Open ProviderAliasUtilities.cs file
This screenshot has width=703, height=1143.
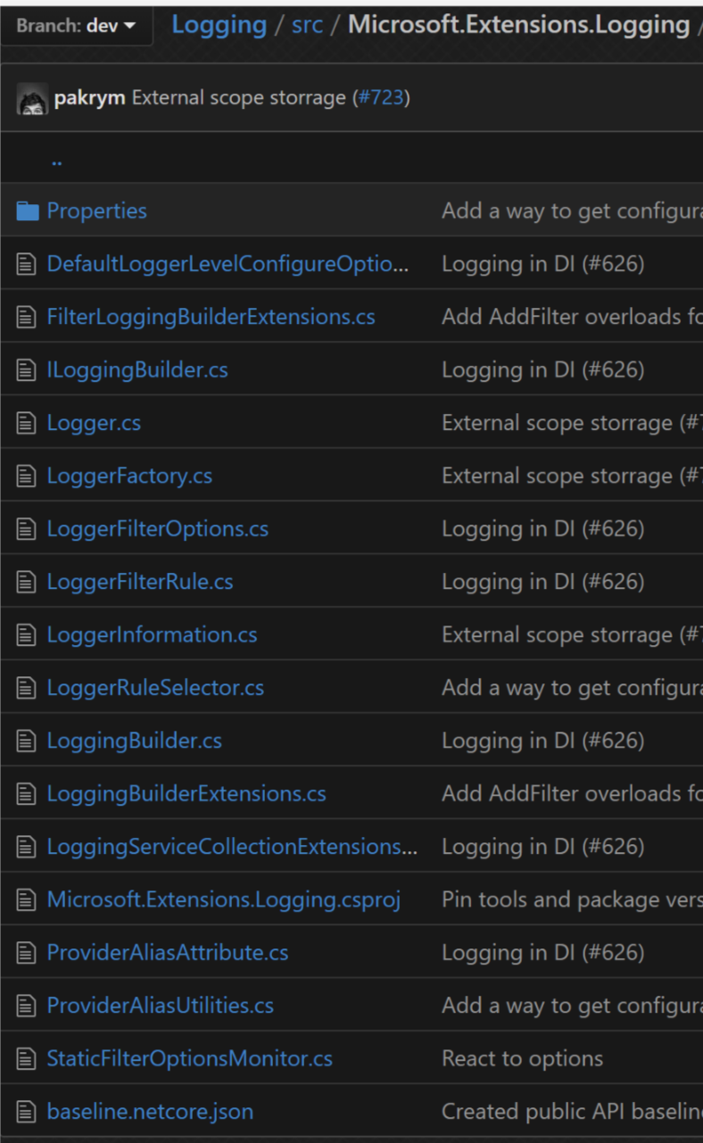pyautogui.click(x=161, y=1006)
